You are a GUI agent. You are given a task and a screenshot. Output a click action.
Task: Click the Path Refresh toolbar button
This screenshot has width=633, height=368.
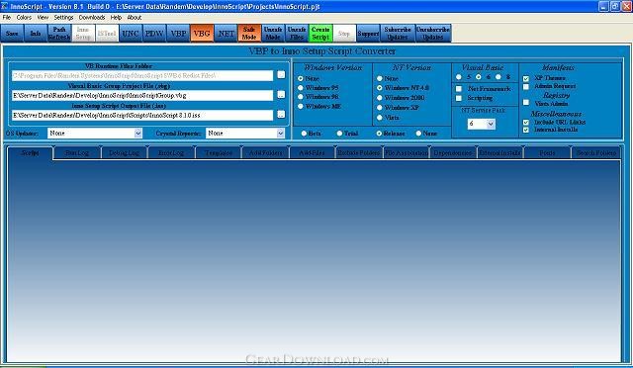point(59,33)
